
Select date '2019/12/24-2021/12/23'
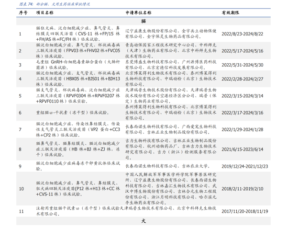pos(245,166)
